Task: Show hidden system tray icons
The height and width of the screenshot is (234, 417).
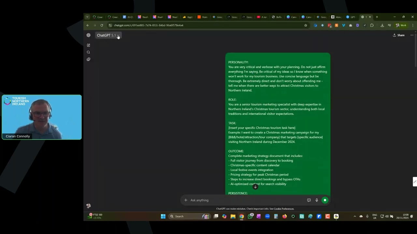Action: pyautogui.click(x=355, y=216)
